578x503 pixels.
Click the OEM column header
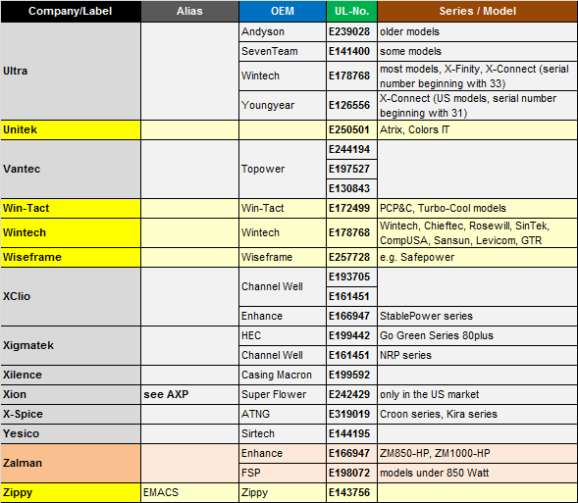pyautogui.click(x=283, y=11)
